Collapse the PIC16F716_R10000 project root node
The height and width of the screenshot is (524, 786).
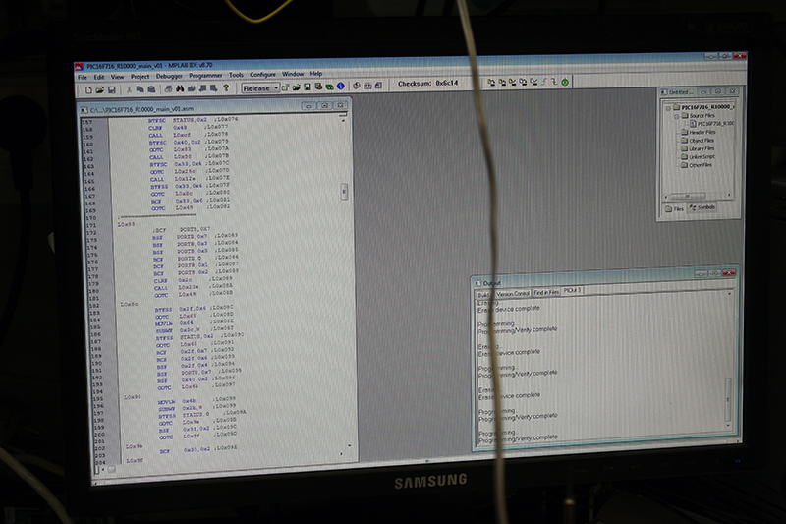coord(668,108)
